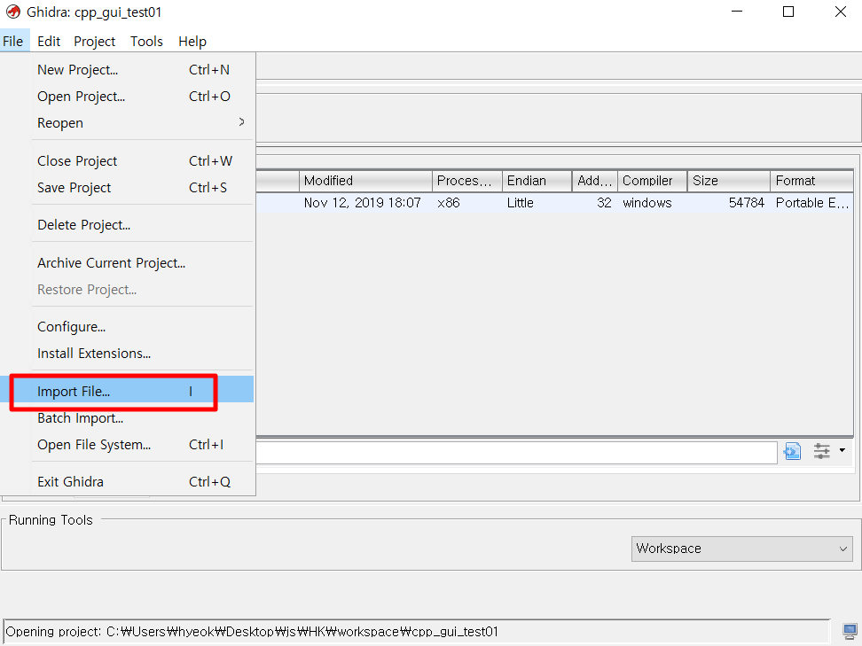Select Archive Current Project menu entry
862x646 pixels.
coord(111,262)
